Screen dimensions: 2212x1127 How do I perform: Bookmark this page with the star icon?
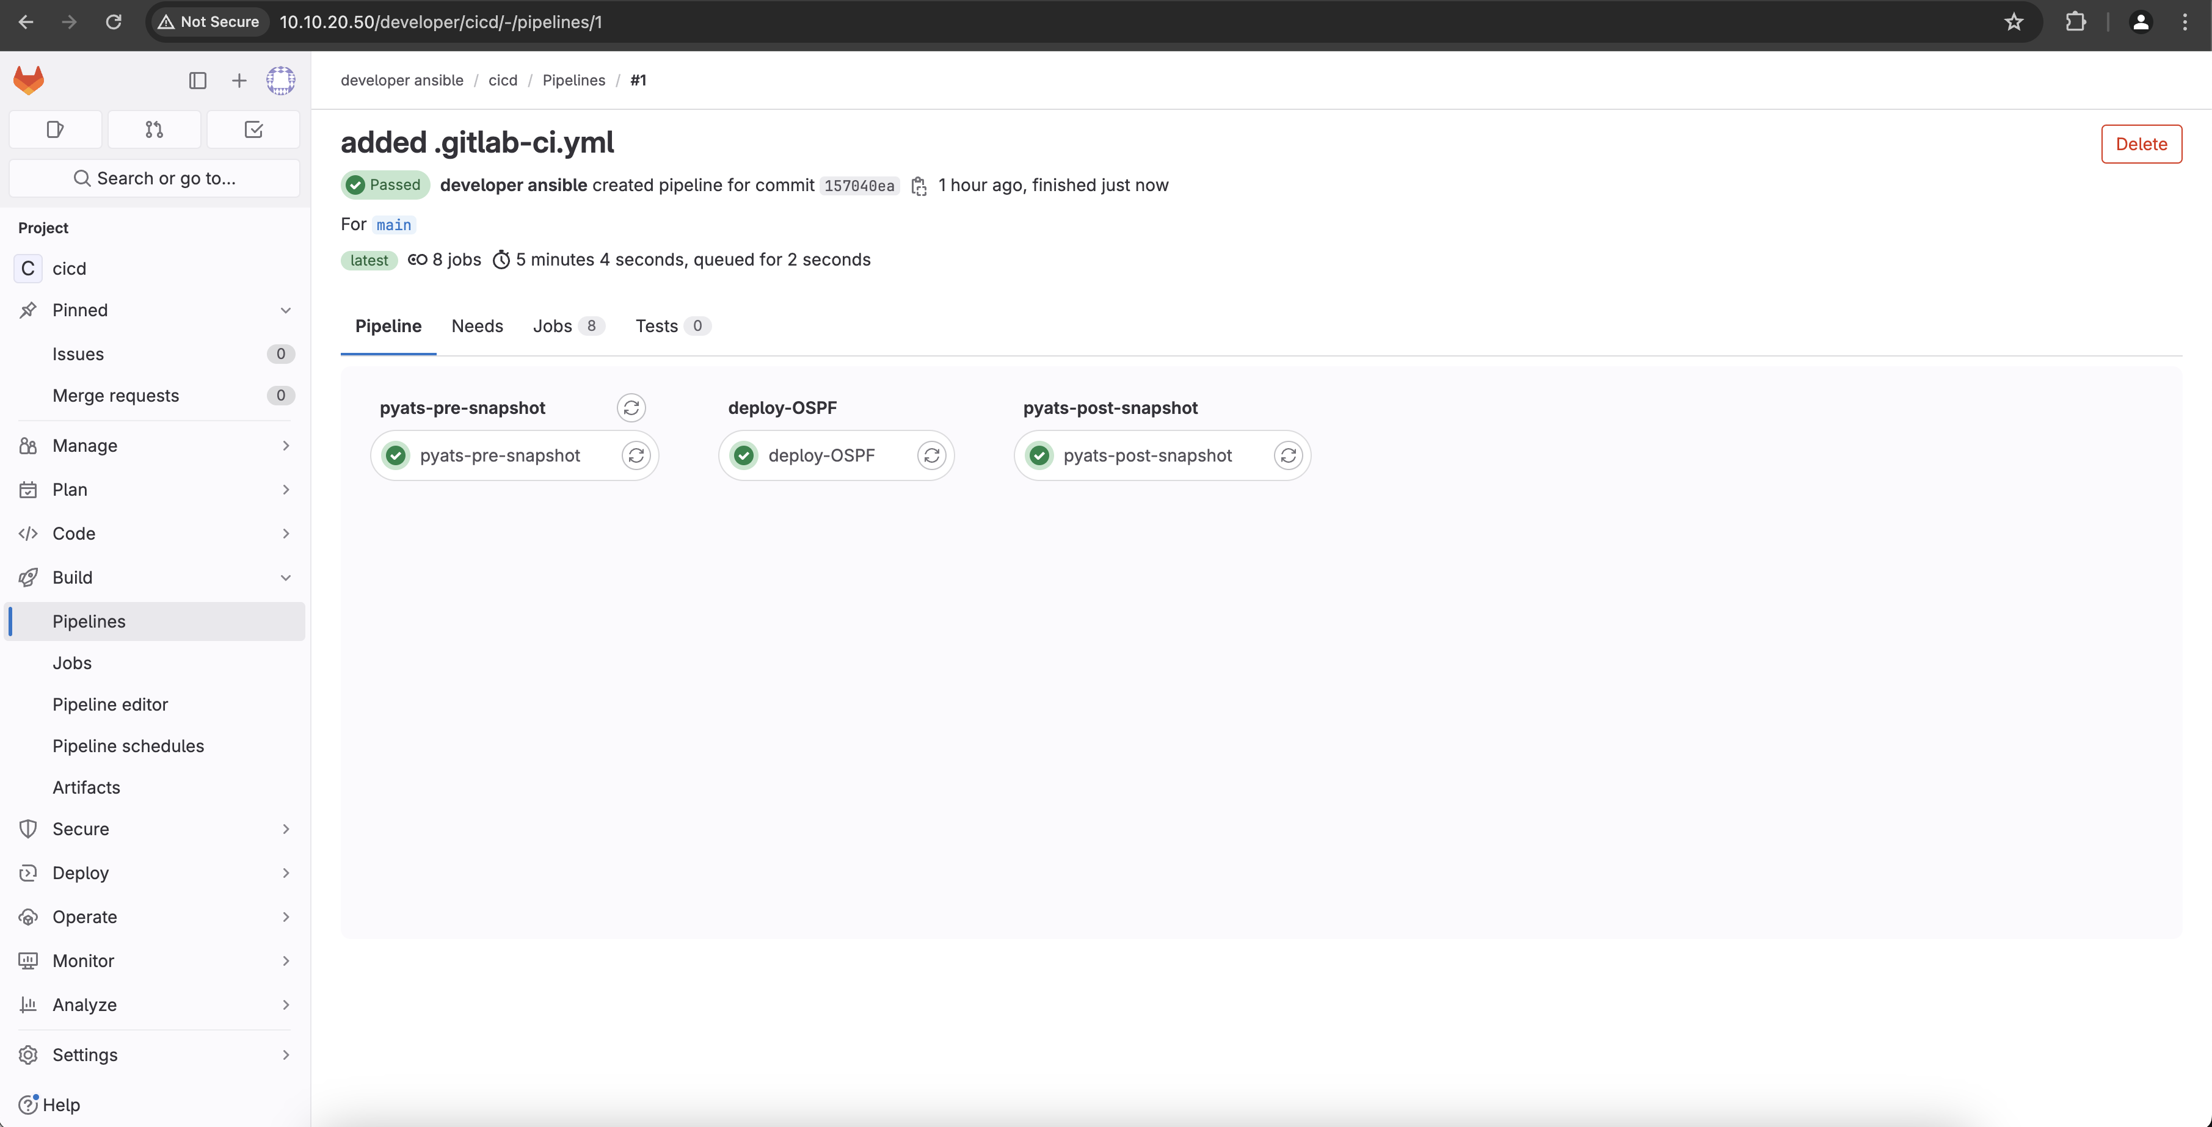point(2014,23)
